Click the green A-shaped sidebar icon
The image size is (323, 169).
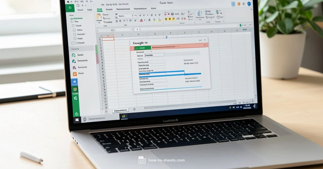74,55
